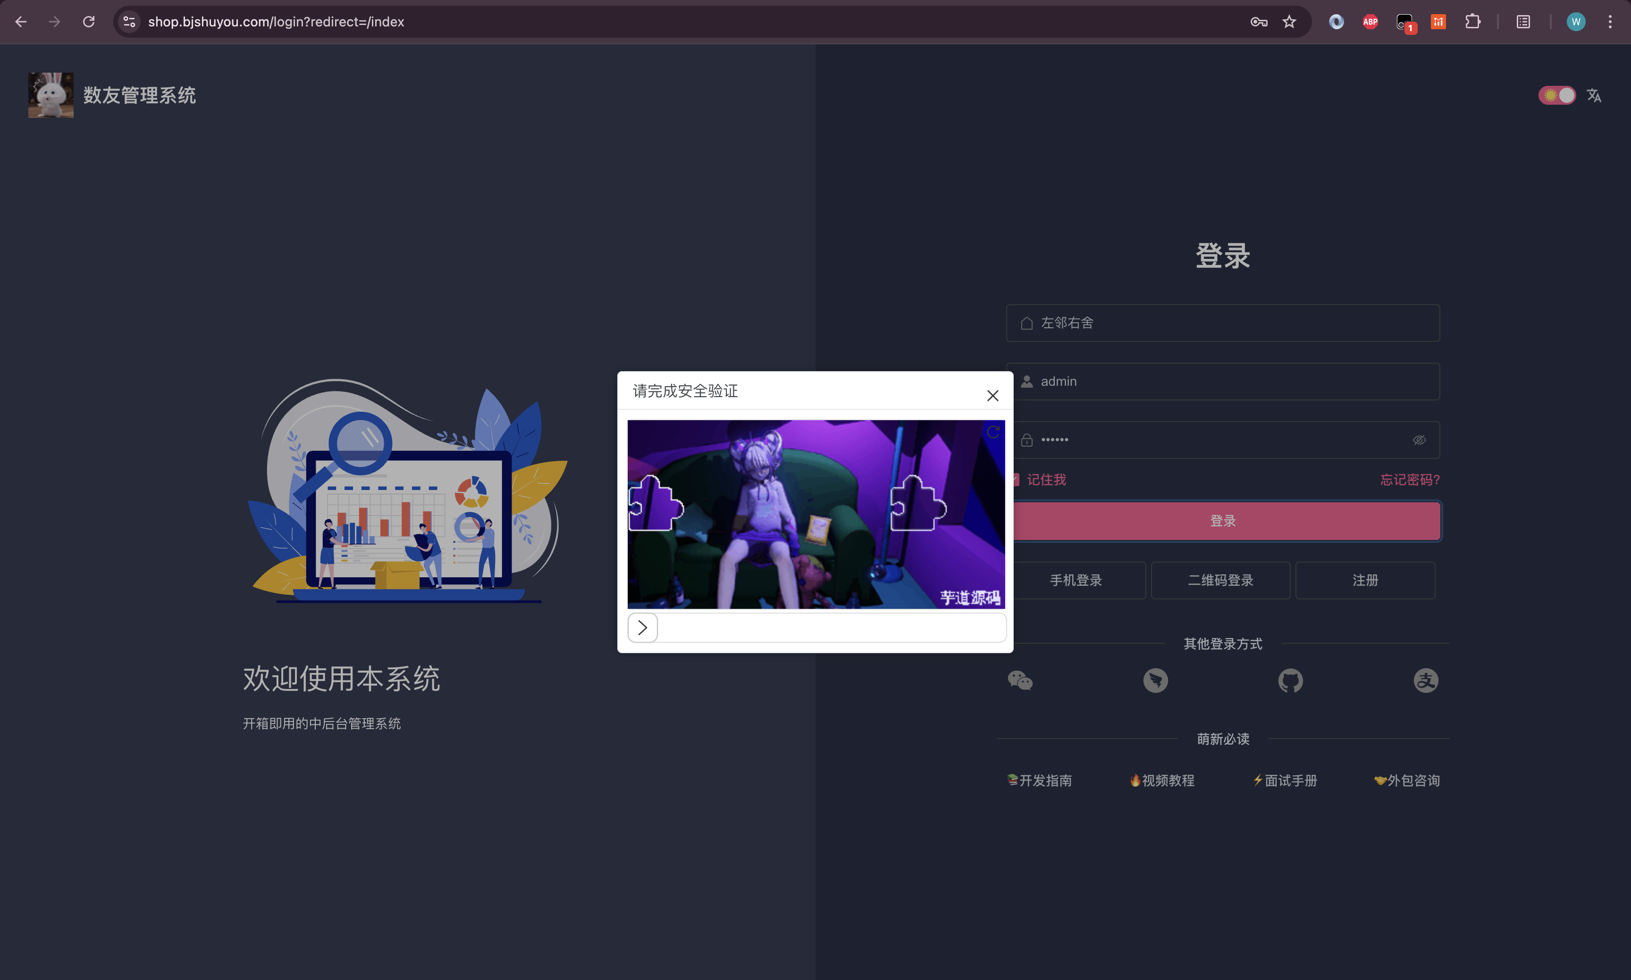1631x980 pixels.
Task: Click the 注册 register button
Action: [x=1365, y=580]
